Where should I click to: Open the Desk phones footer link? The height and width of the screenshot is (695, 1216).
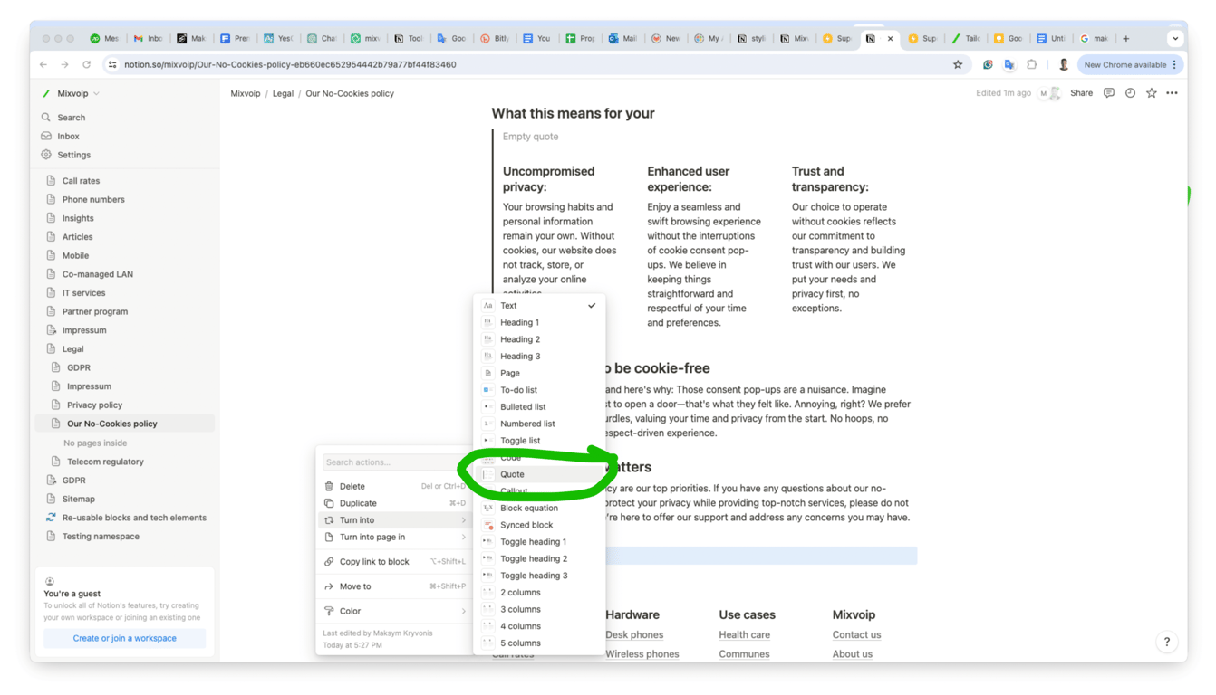point(634,635)
